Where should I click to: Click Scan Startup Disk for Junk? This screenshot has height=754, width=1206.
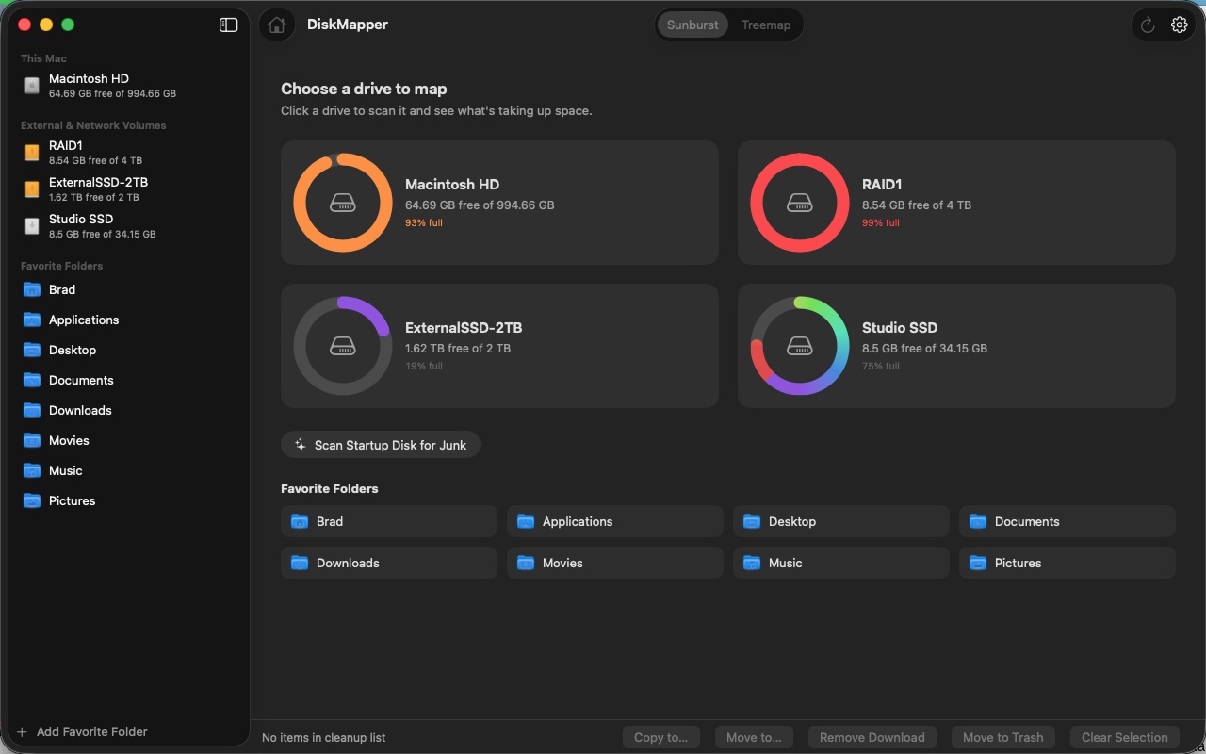tap(381, 445)
